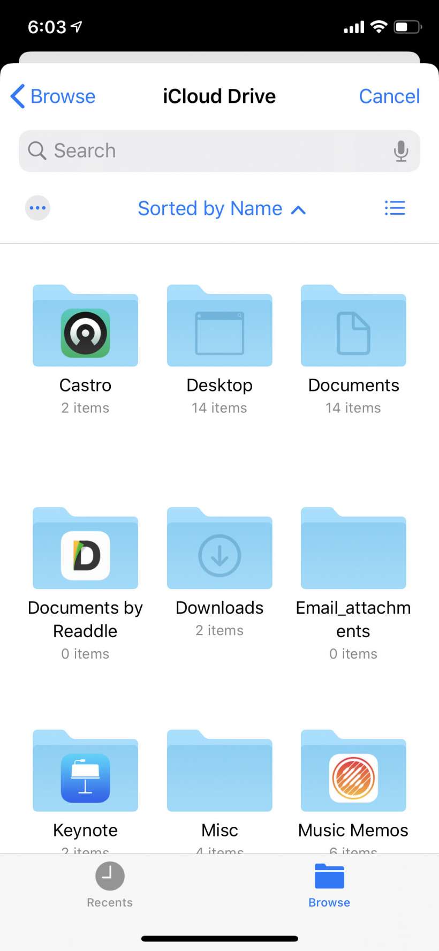The height and width of the screenshot is (951, 439).
Task: Cancel the file picker
Action: pos(389,96)
